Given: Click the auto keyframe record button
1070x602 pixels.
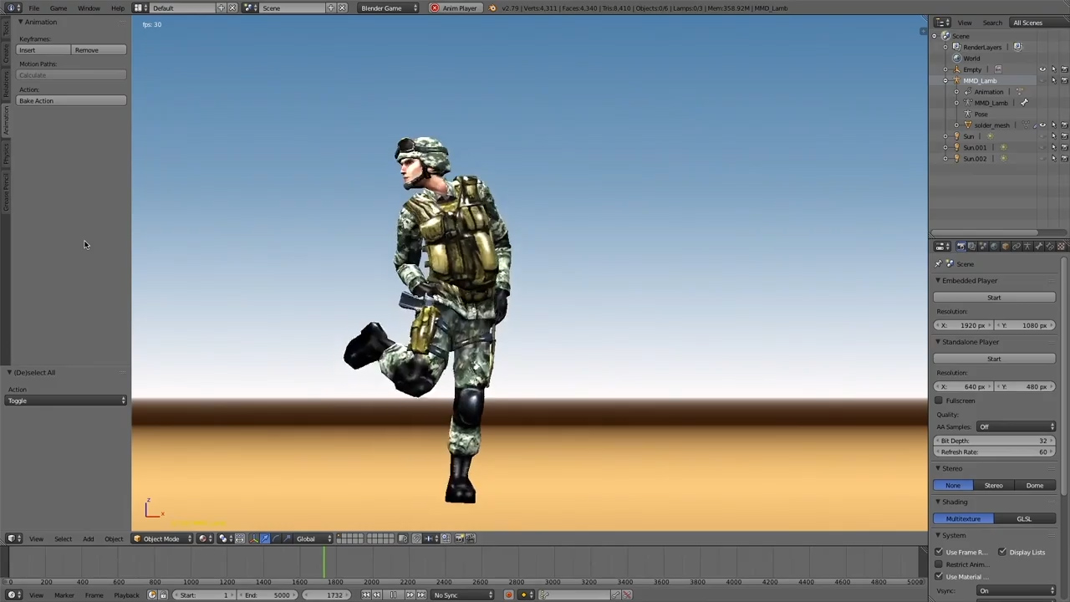Looking at the screenshot, I should tap(509, 595).
